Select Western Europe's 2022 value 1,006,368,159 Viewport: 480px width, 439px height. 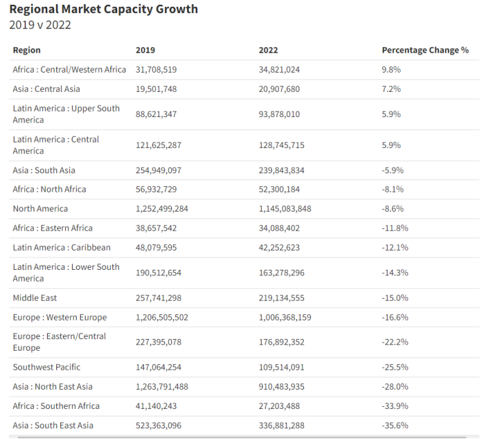[285, 318]
